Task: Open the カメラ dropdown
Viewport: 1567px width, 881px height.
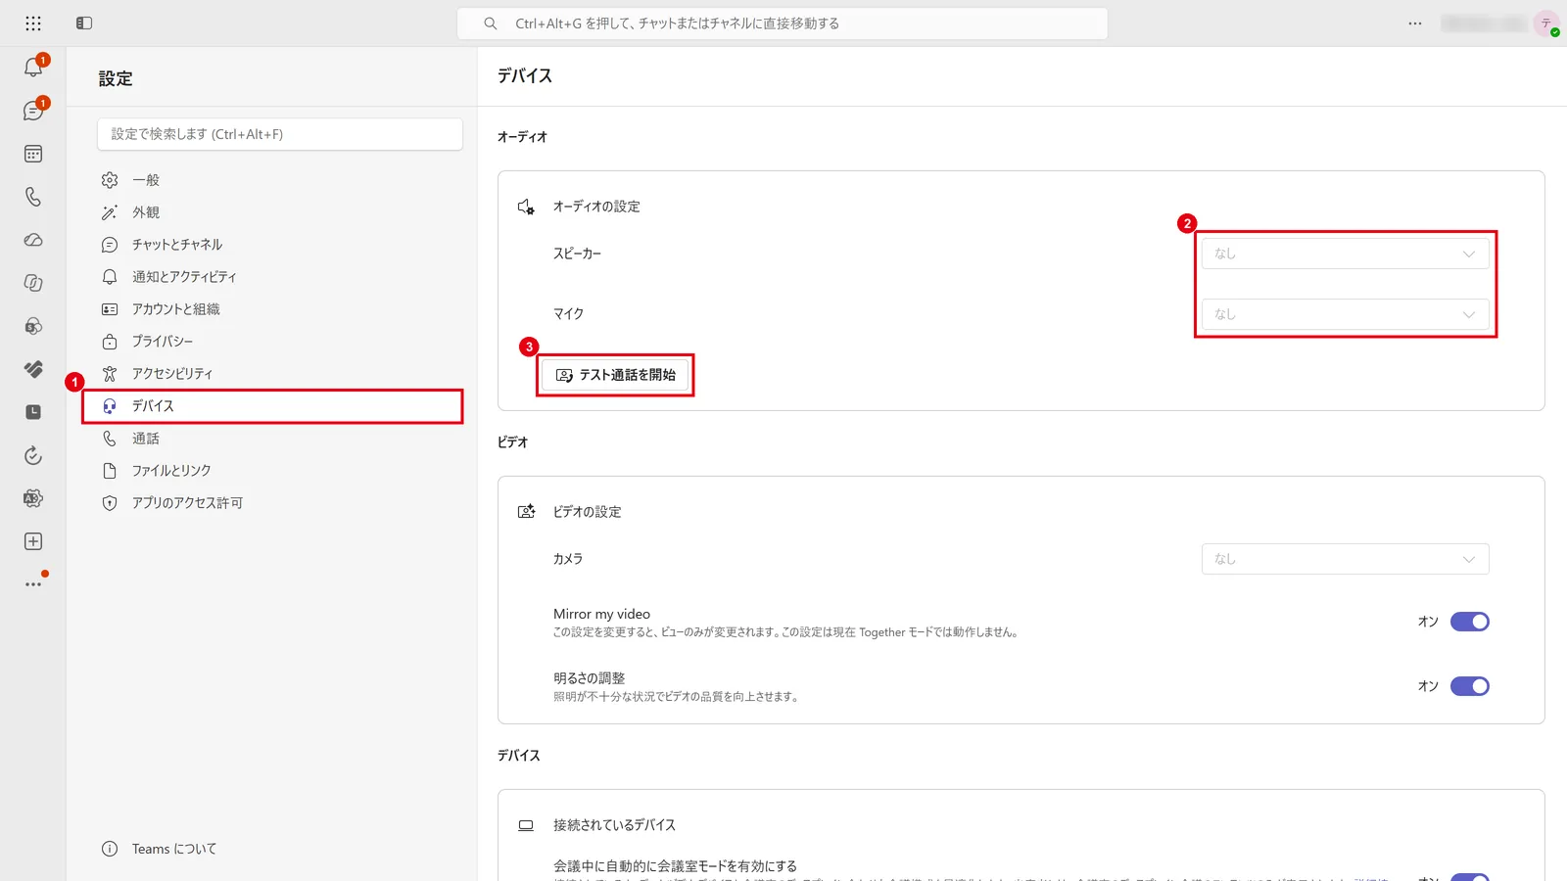Action: click(1346, 559)
